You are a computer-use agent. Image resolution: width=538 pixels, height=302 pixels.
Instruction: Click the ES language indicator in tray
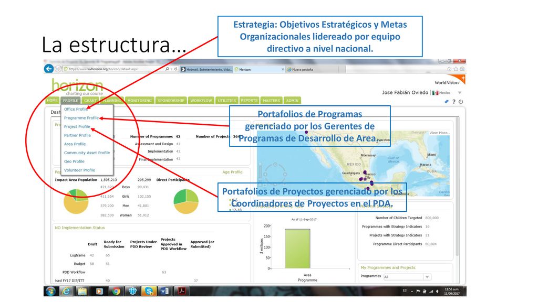405,290
